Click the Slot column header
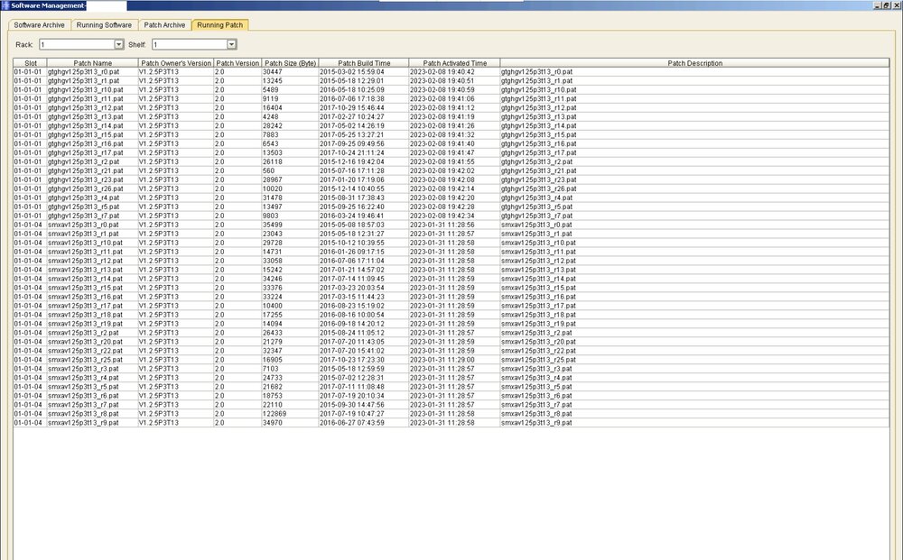The image size is (903, 560). click(30, 63)
